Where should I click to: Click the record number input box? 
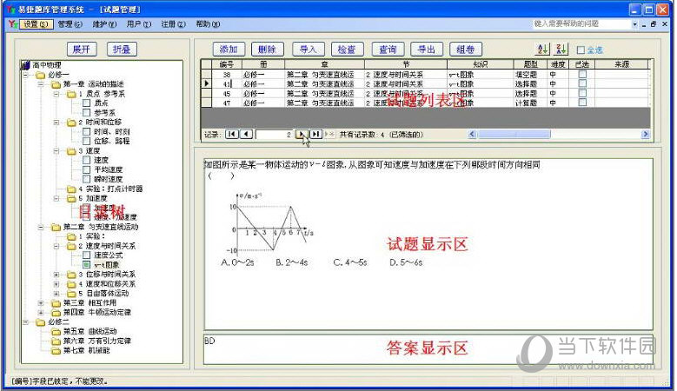274,134
